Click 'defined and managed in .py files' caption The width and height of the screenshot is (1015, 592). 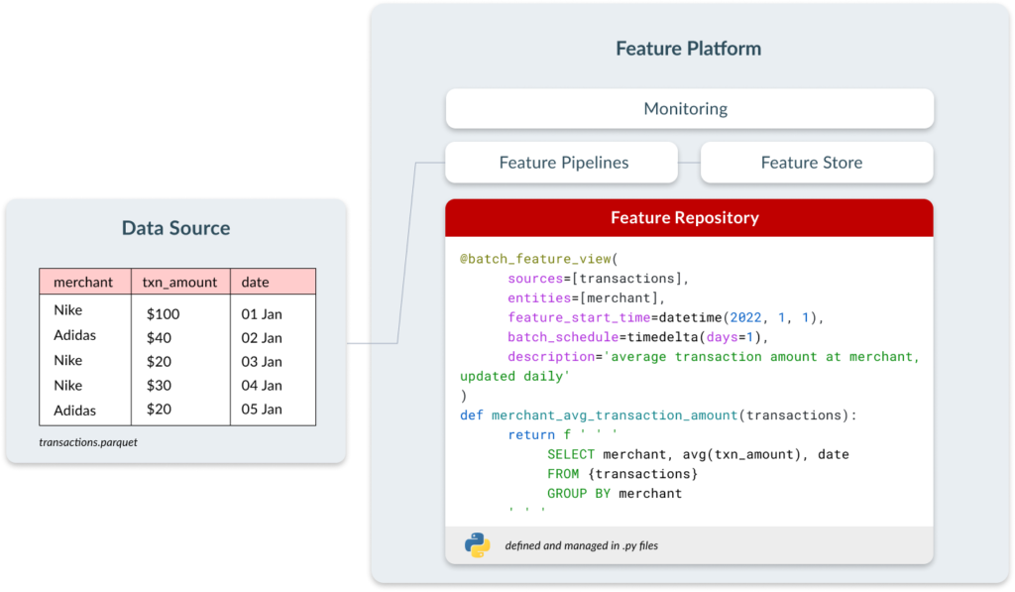pyautogui.click(x=581, y=545)
